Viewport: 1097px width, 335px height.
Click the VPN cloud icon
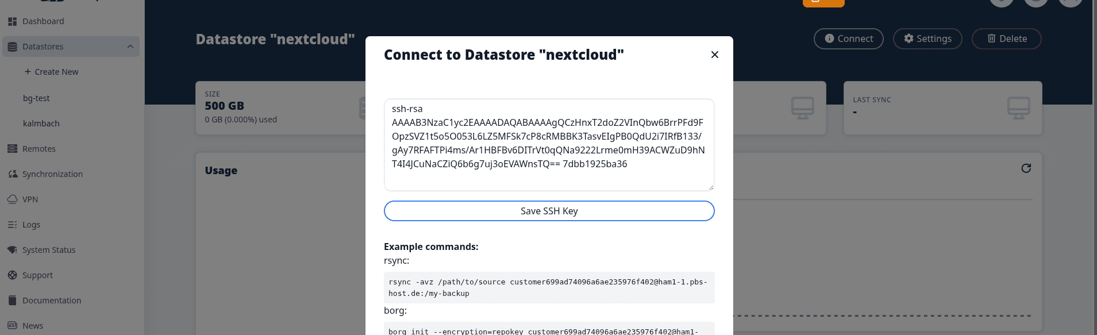click(x=12, y=199)
